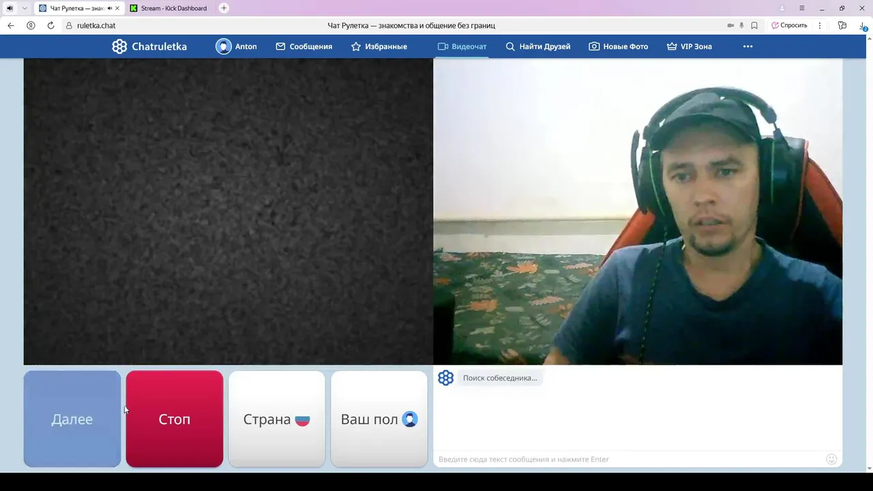The width and height of the screenshot is (873, 491).
Task: Click the site lock security icon
Action: tap(69, 25)
